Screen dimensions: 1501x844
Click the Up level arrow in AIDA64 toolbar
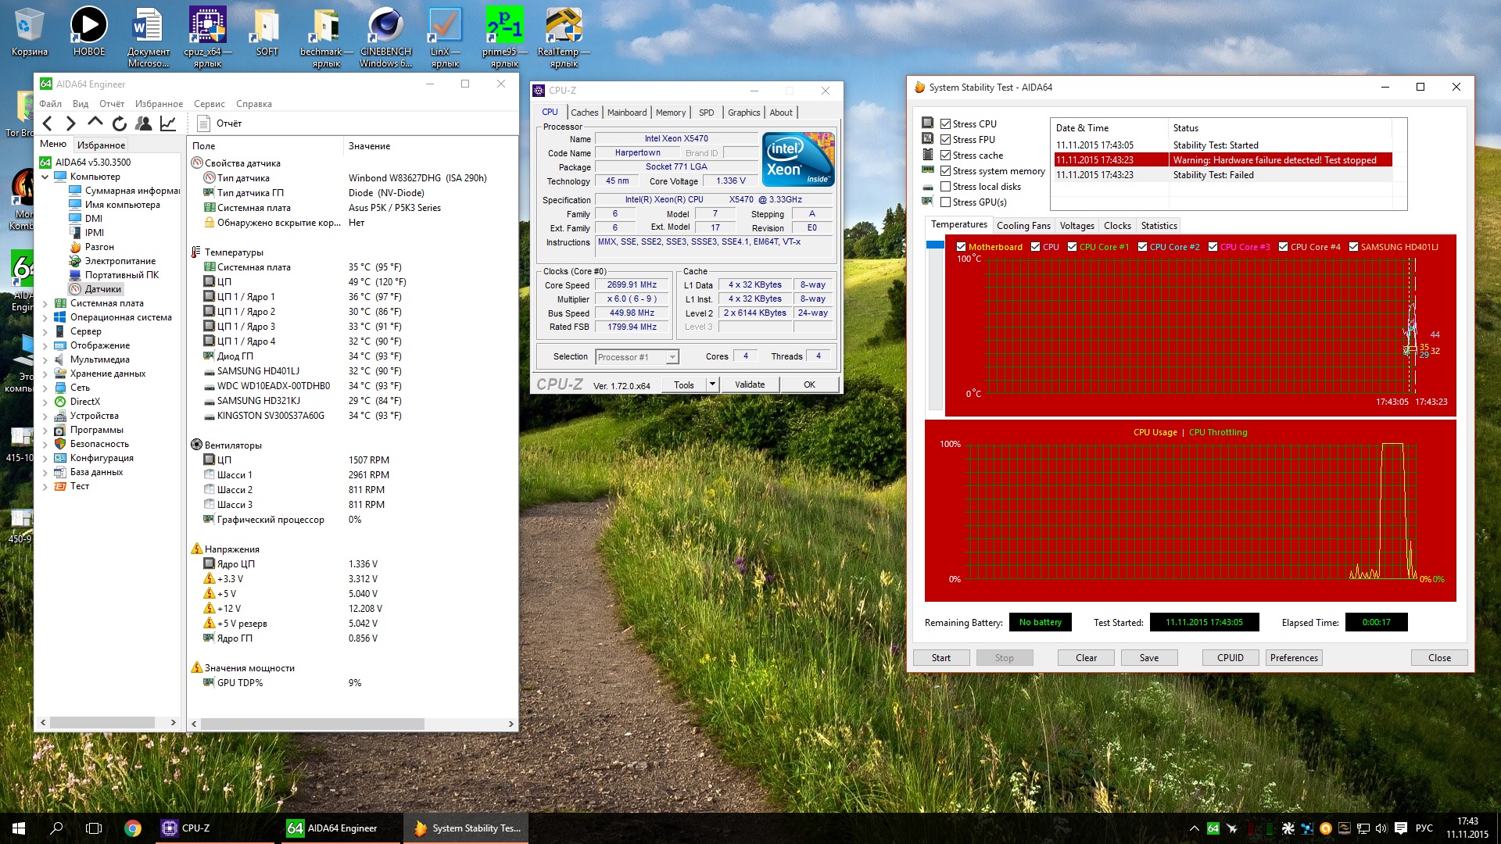point(95,123)
